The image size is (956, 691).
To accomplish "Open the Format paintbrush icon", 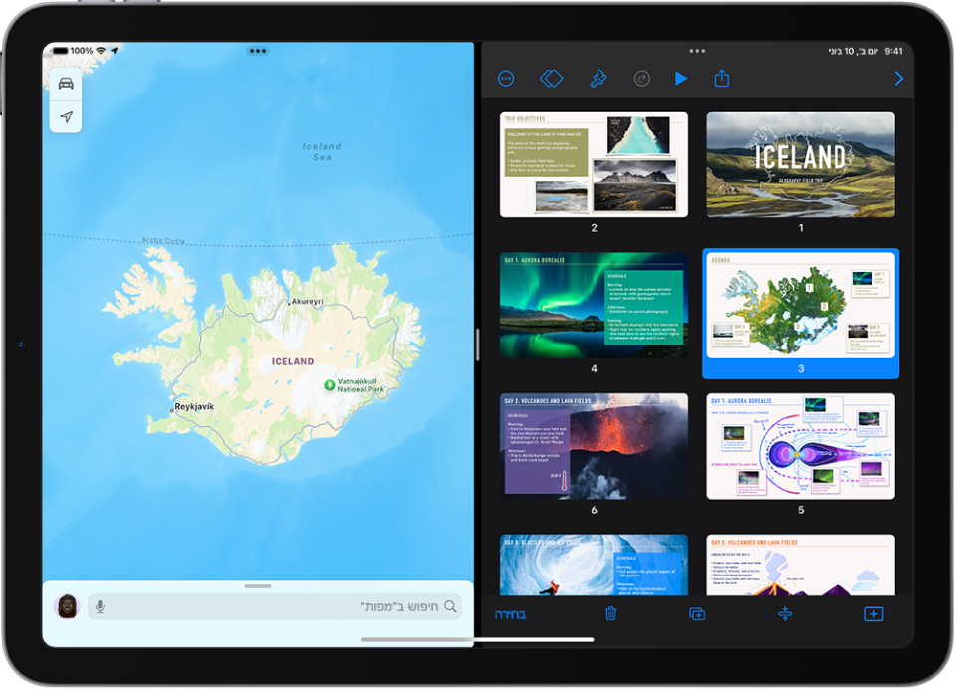I will tap(598, 79).
